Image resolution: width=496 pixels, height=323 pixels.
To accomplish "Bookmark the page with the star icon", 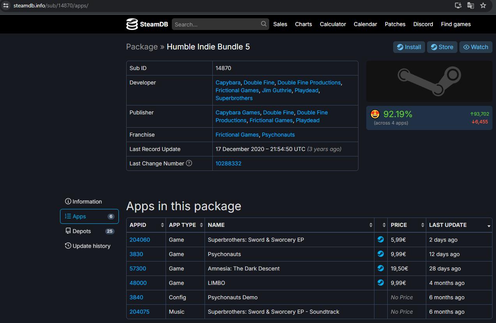I will (x=483, y=5).
